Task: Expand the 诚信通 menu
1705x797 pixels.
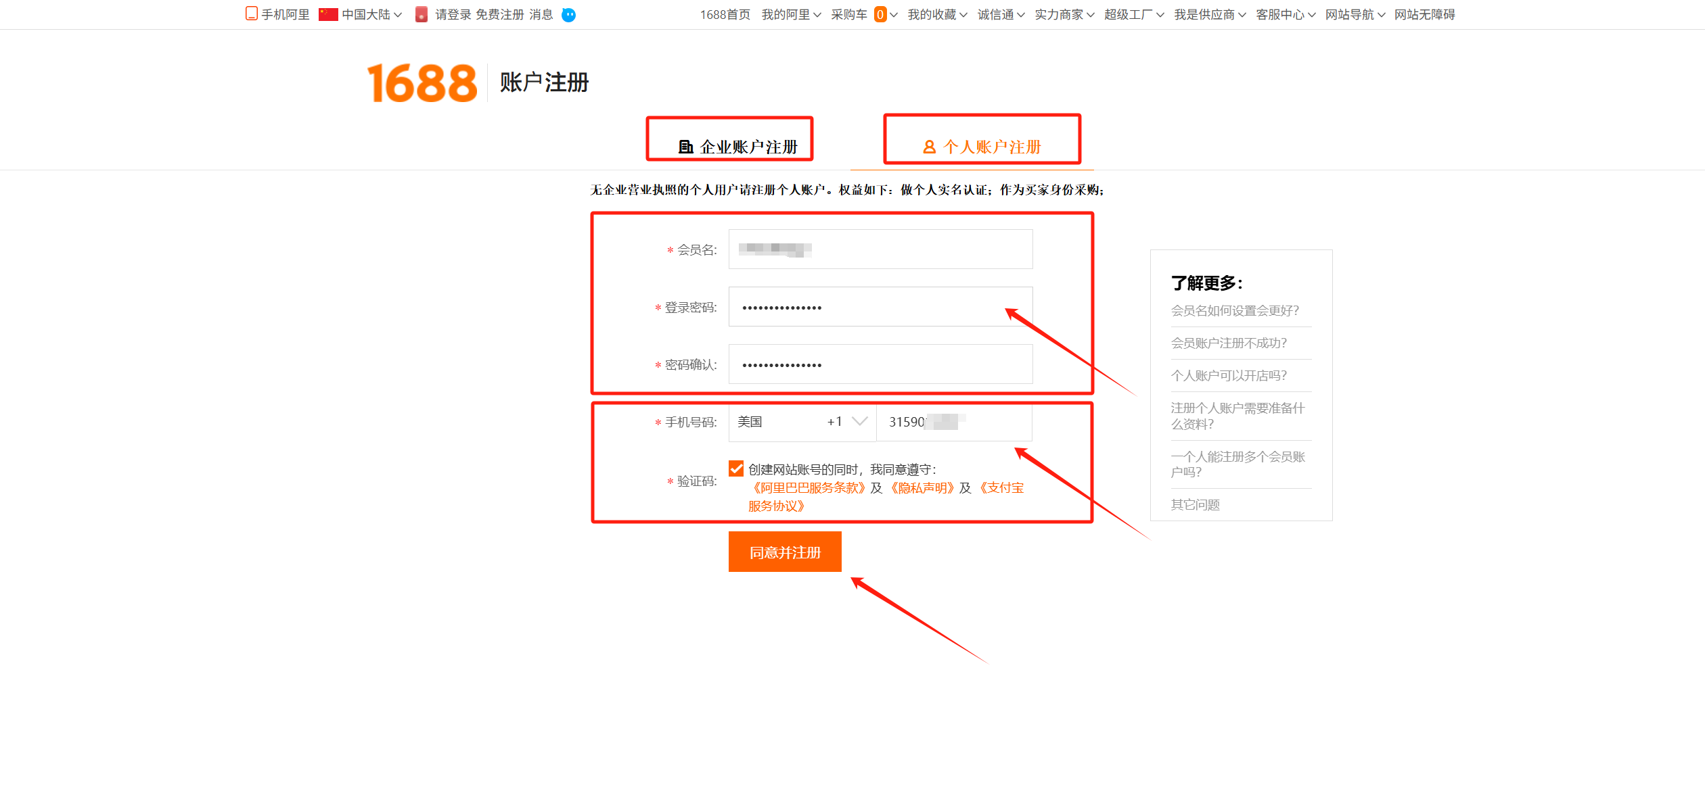Action: click(x=1001, y=14)
